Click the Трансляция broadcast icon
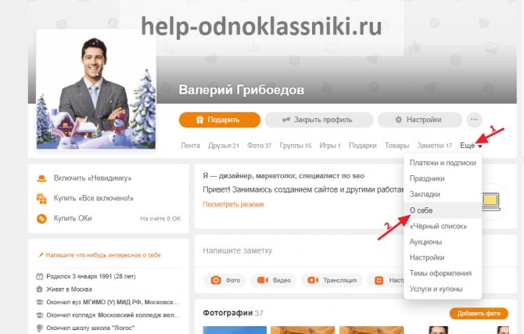This screenshot has width=524, height=334. coord(313,280)
